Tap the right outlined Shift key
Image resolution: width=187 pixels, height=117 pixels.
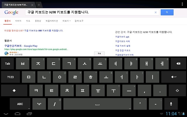click(177, 90)
